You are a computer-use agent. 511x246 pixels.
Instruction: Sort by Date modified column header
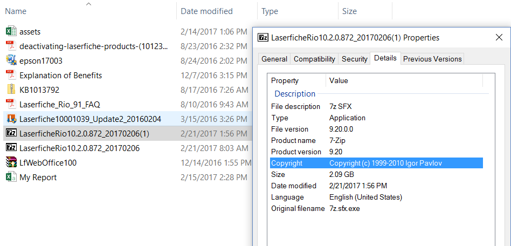pyautogui.click(x=206, y=11)
